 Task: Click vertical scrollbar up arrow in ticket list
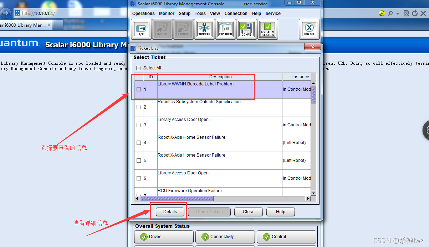click(x=313, y=83)
